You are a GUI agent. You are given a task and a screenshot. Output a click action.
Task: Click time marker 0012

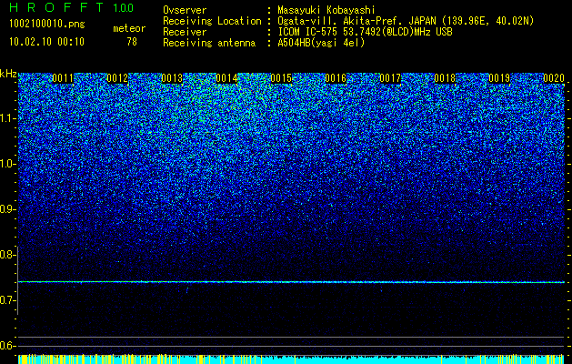pos(117,78)
